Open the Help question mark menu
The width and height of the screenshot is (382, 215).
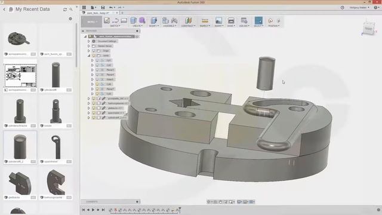[376, 8]
